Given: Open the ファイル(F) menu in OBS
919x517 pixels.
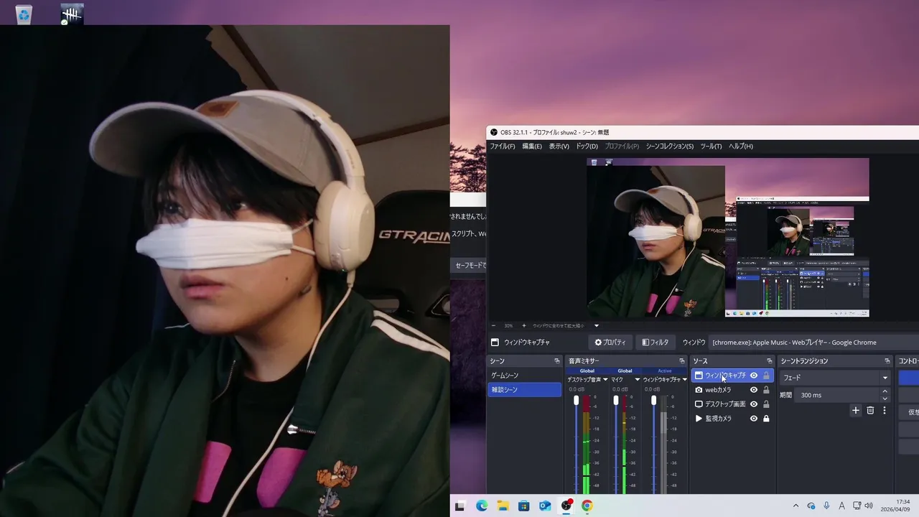Looking at the screenshot, I should [x=503, y=146].
